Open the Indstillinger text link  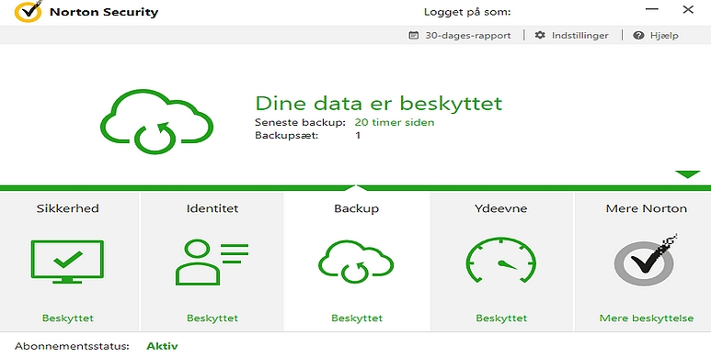coord(580,35)
